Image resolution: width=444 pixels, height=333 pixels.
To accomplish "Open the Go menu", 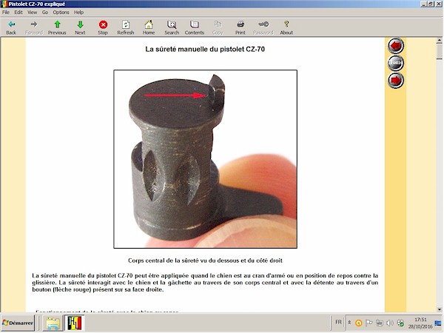I will (45, 12).
